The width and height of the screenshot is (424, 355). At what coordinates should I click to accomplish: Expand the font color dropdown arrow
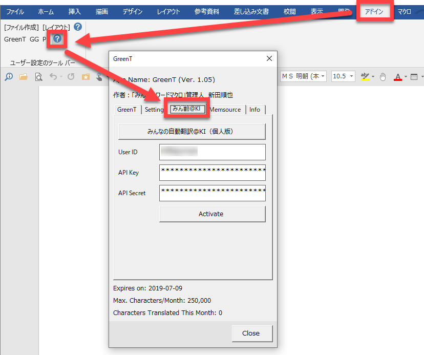(x=405, y=77)
